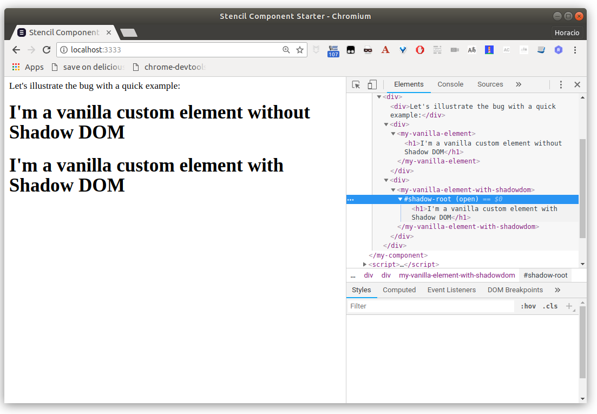Click the RAW extension icon
This screenshot has width=597, height=414.
pos(437,50)
